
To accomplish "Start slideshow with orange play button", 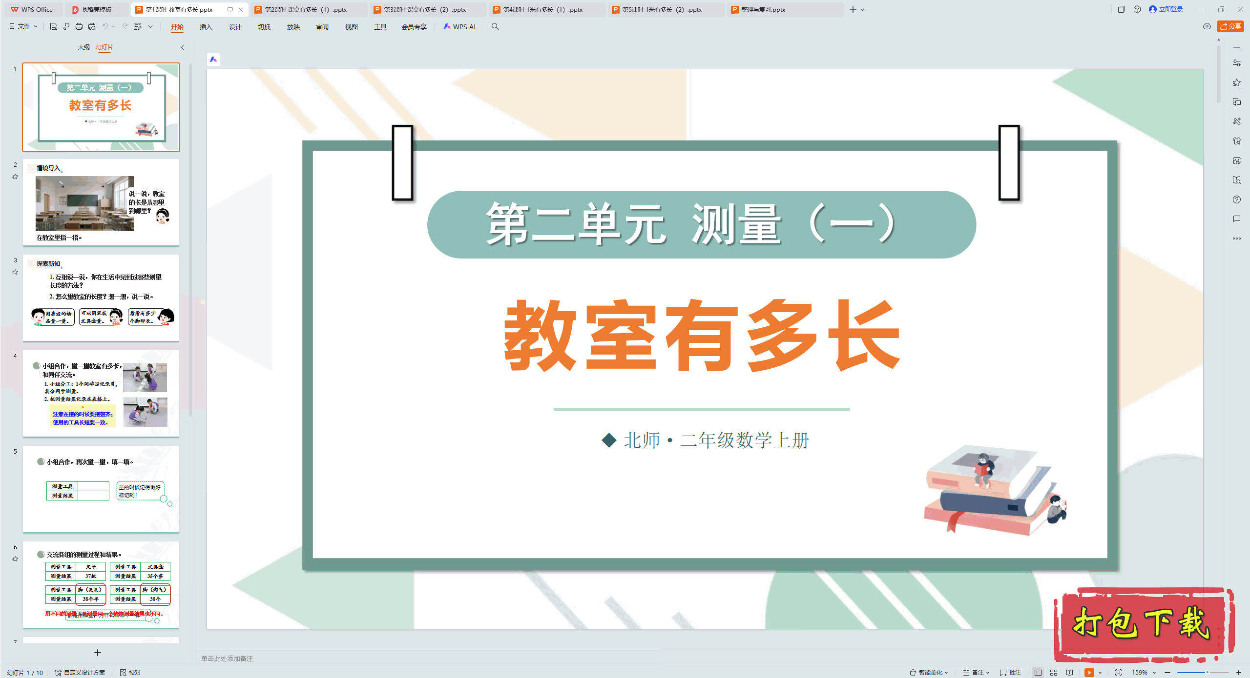I will point(1089,672).
